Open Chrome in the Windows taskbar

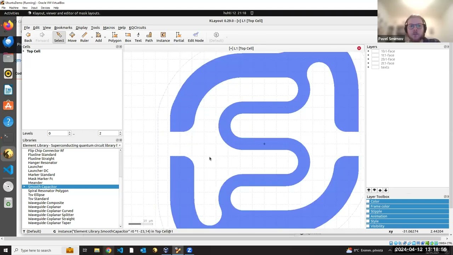coord(108,250)
